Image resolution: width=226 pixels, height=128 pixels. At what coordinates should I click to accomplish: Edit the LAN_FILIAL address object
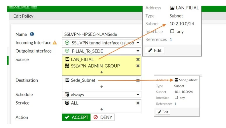coord(155,51)
